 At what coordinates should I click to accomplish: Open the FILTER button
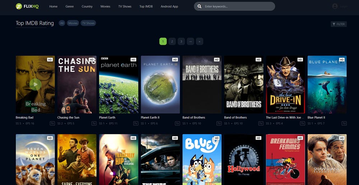[339, 24]
